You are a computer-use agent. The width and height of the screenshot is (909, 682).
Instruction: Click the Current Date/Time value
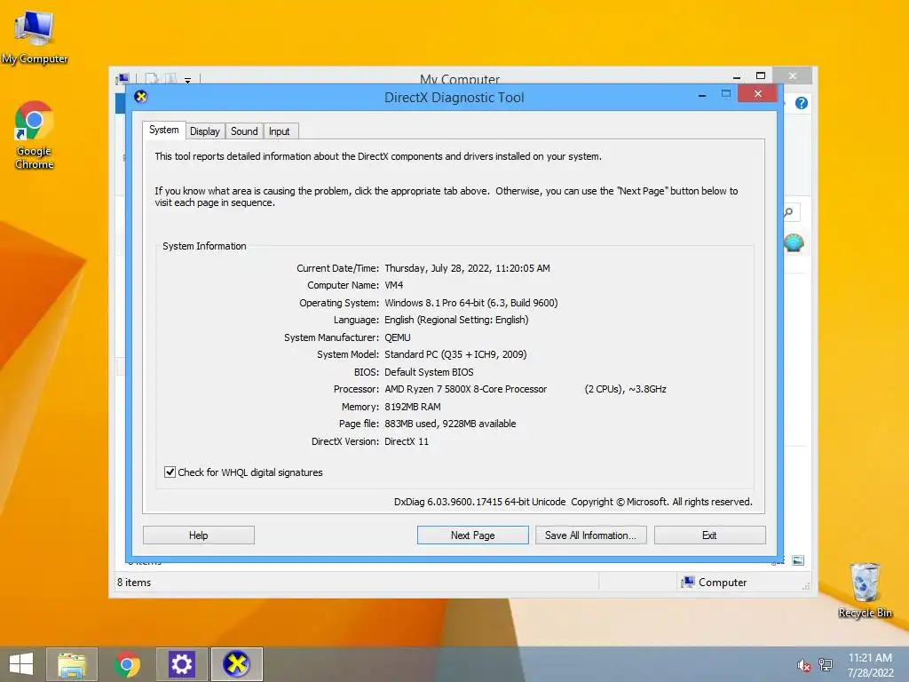pyautogui.click(x=467, y=268)
